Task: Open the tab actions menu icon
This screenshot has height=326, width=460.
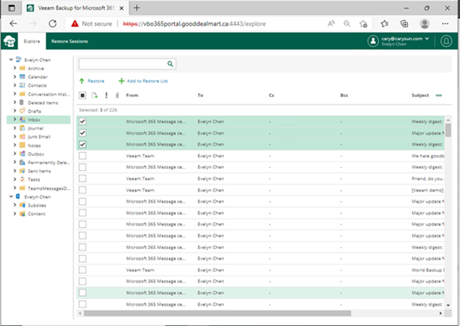Action: point(12,8)
